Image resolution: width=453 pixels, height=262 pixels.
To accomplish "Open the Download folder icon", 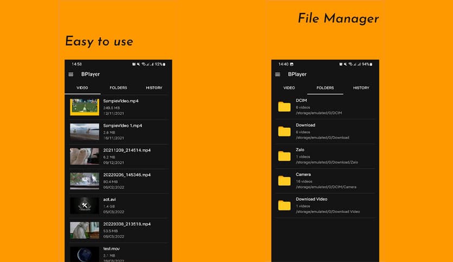I will click(284, 131).
